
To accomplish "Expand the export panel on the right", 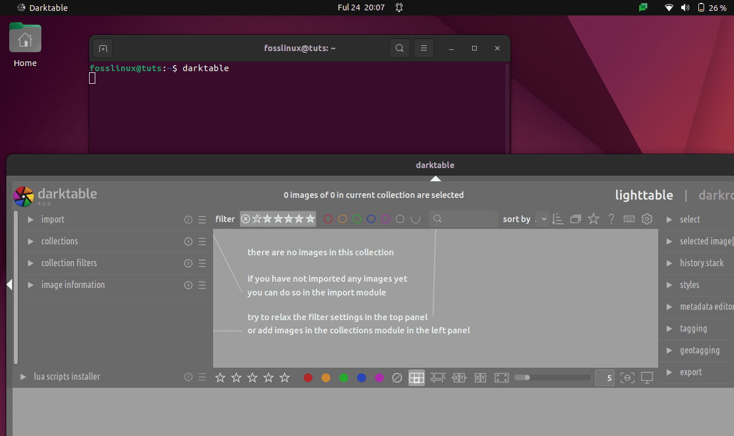I will [x=691, y=372].
